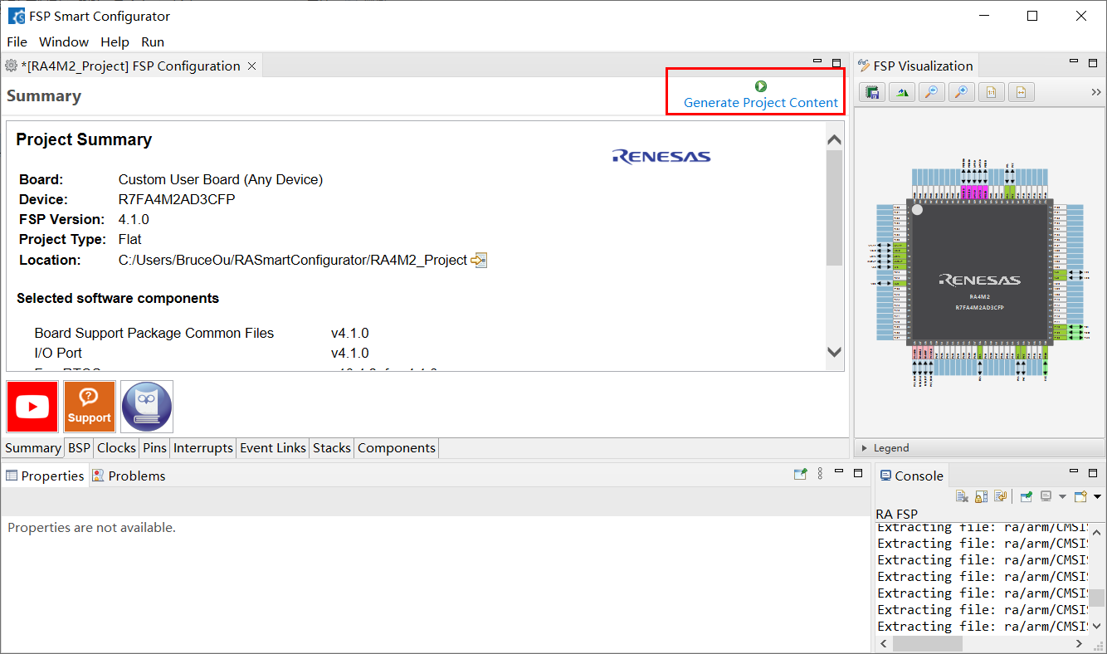
Task: Toggle console Scroll Lock
Action: (981, 496)
